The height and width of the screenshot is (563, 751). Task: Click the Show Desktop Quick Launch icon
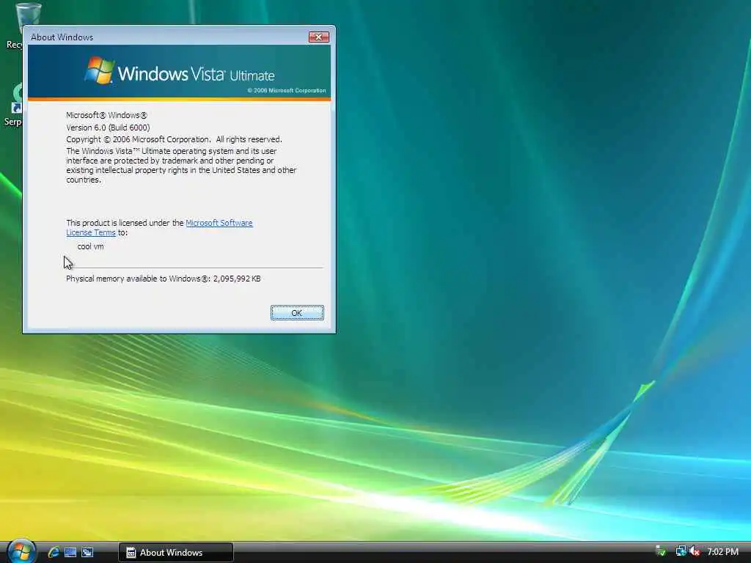tap(70, 552)
